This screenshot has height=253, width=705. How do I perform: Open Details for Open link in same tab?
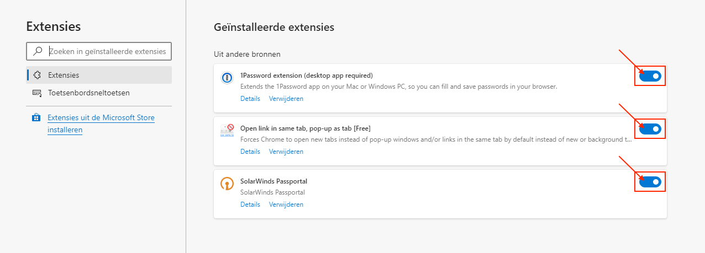click(250, 152)
